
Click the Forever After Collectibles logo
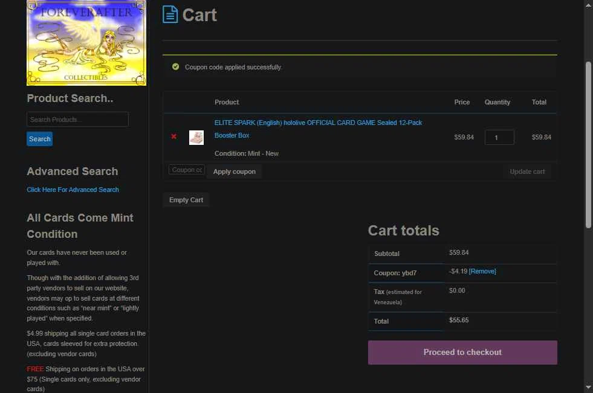click(86, 43)
